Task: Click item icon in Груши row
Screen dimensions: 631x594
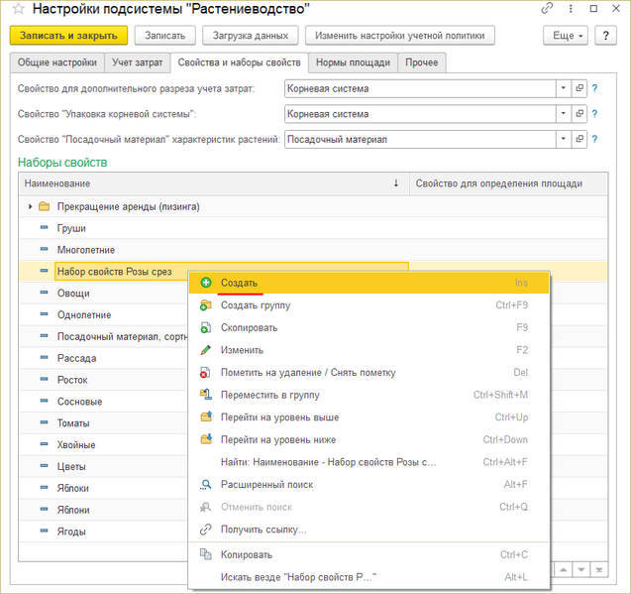Action: pyautogui.click(x=44, y=228)
